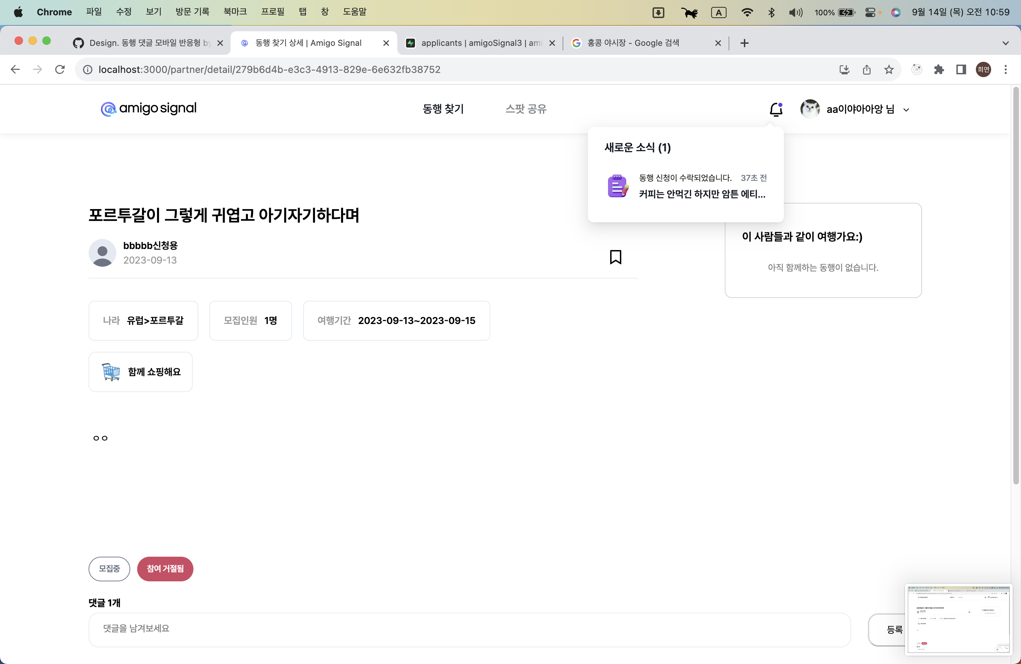Click the amigo signal logo
1021x664 pixels.
pos(148,108)
